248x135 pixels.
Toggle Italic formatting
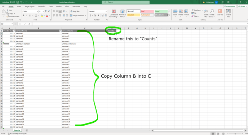point(27,16)
